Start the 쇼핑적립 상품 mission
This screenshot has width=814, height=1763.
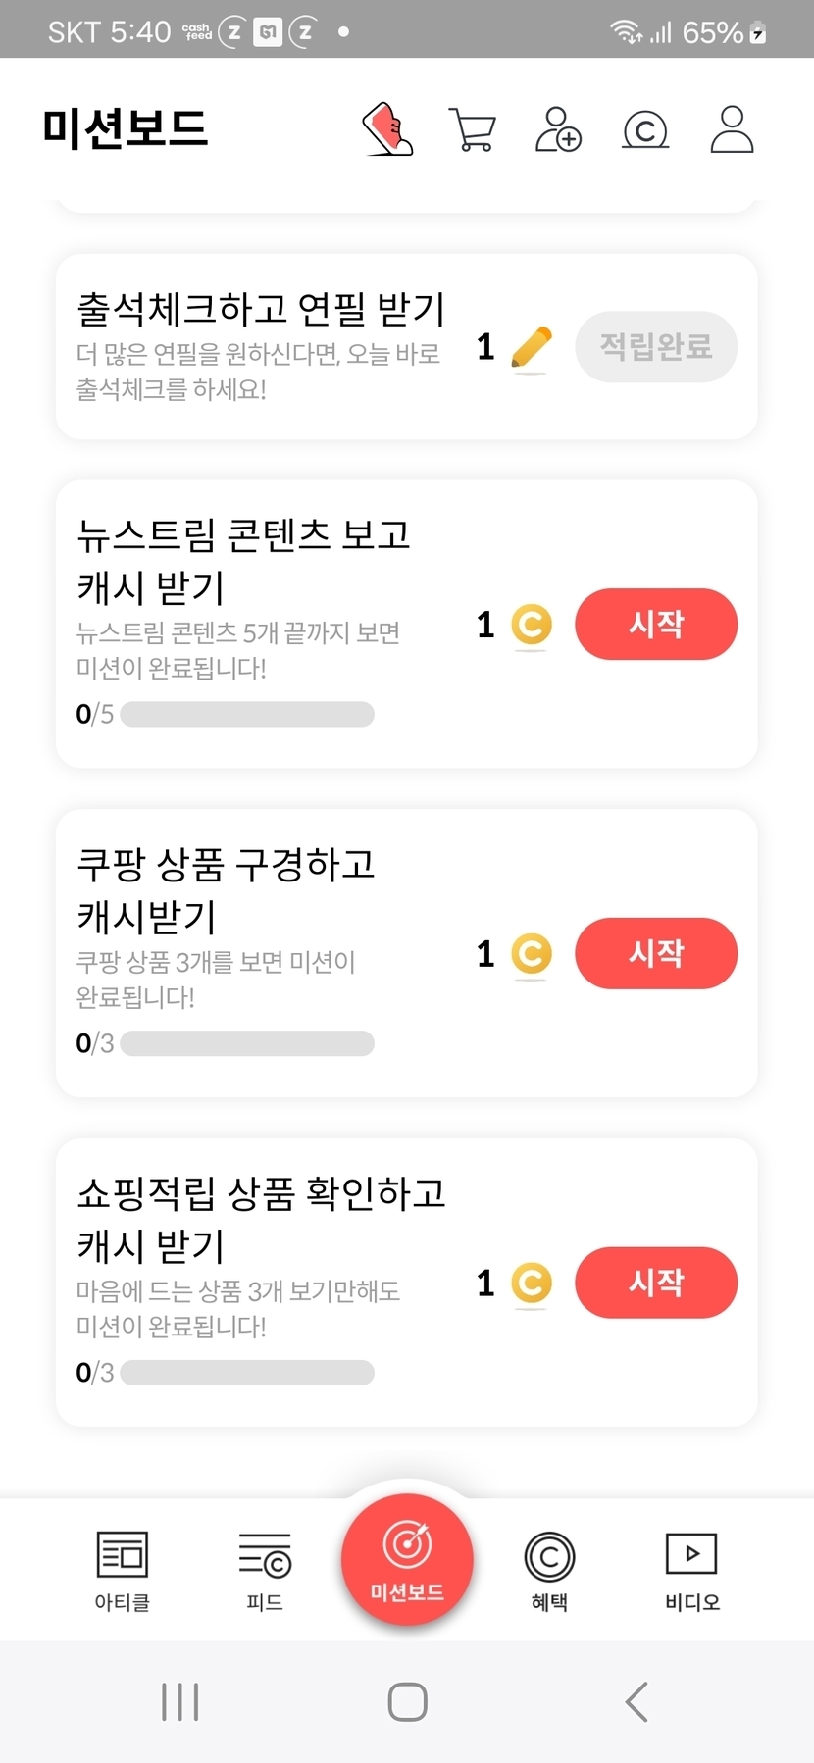click(x=656, y=1284)
